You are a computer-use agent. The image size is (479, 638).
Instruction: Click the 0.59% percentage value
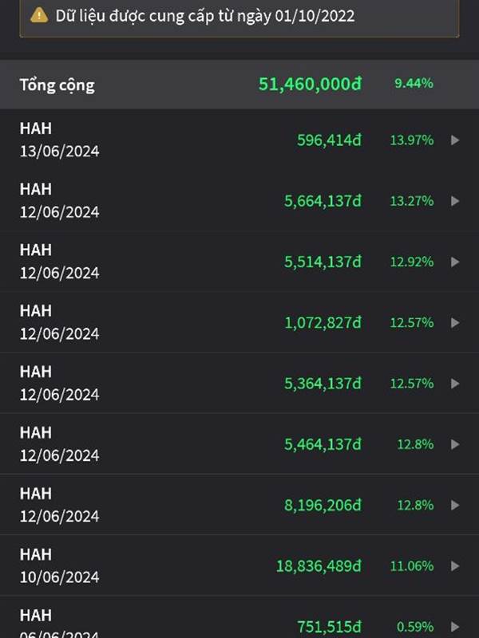click(415, 627)
